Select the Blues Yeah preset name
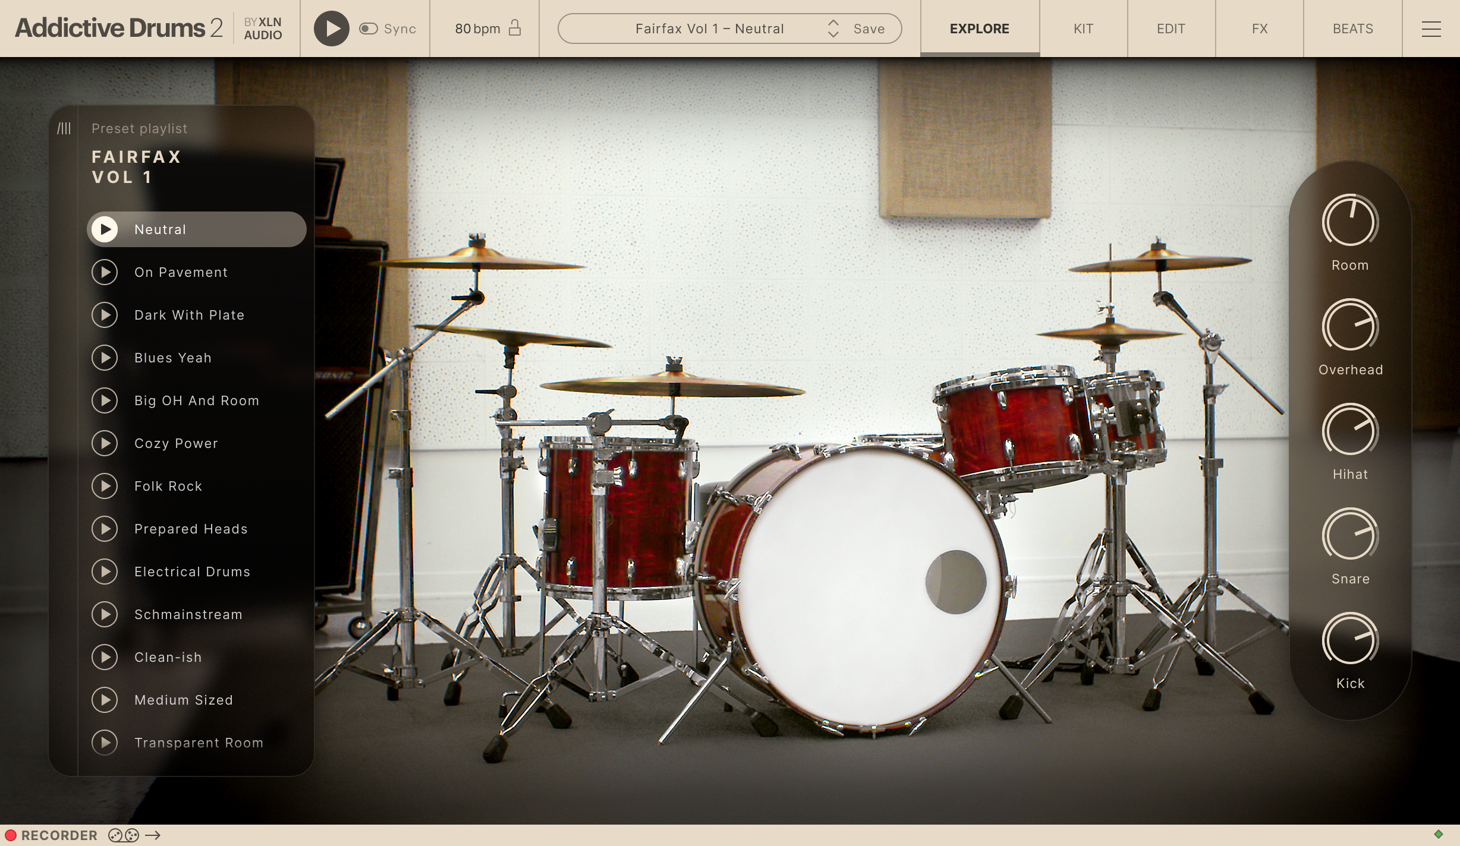 (x=173, y=358)
